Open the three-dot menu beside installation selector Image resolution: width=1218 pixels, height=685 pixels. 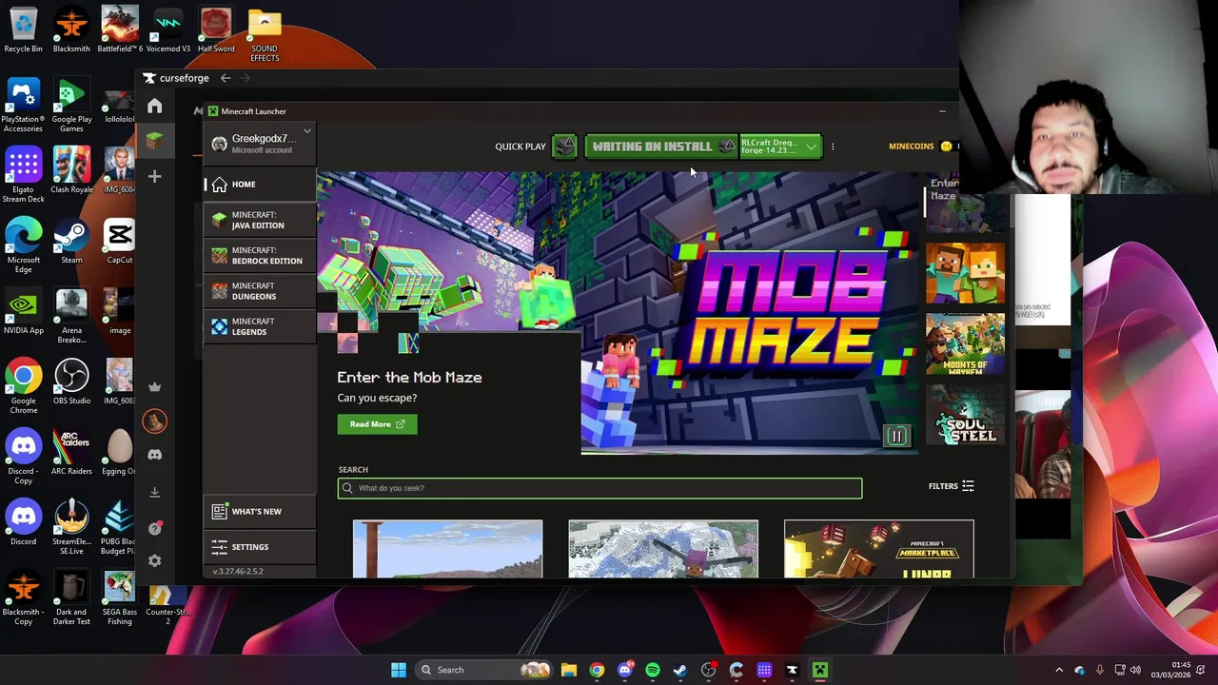click(x=833, y=147)
